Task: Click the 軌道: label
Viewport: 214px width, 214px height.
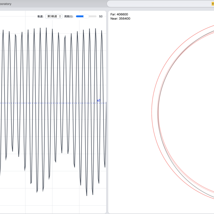Action: pyautogui.click(x=40, y=16)
